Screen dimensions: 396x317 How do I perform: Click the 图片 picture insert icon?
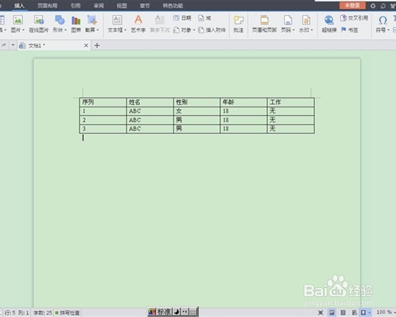(18, 20)
